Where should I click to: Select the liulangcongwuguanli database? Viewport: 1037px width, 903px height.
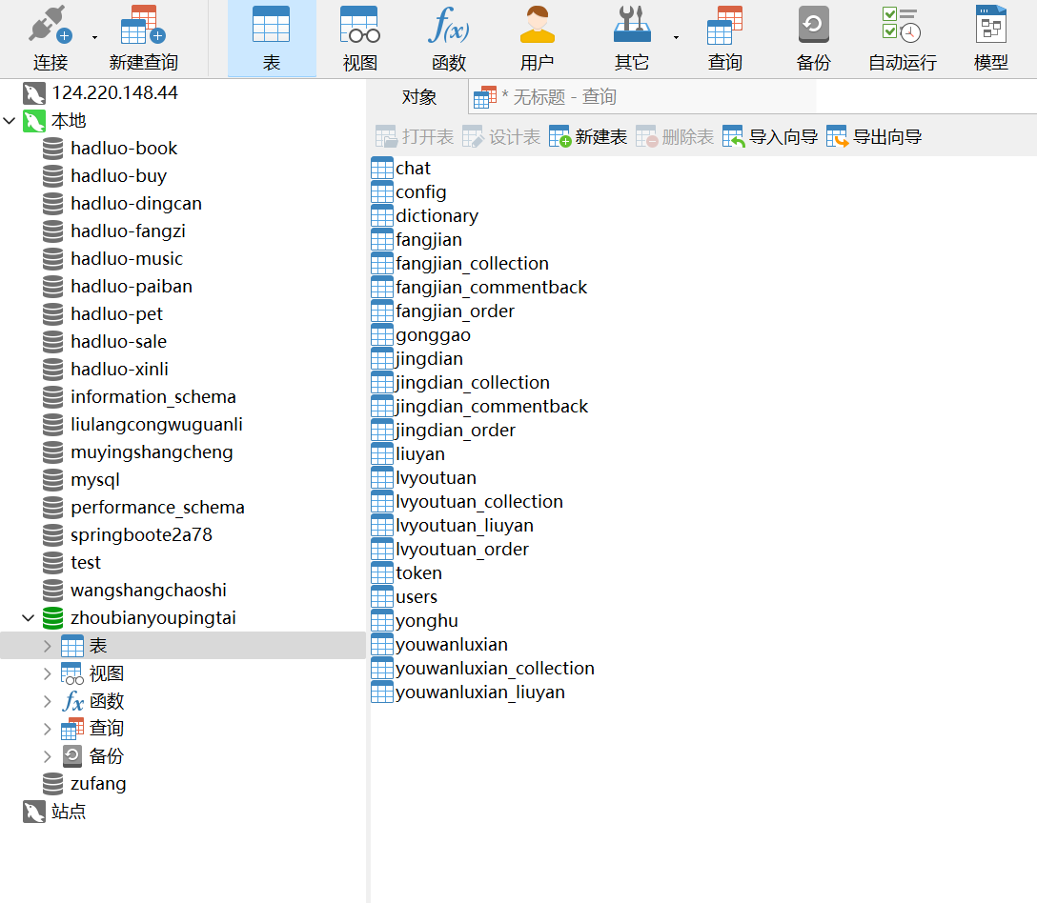click(156, 425)
